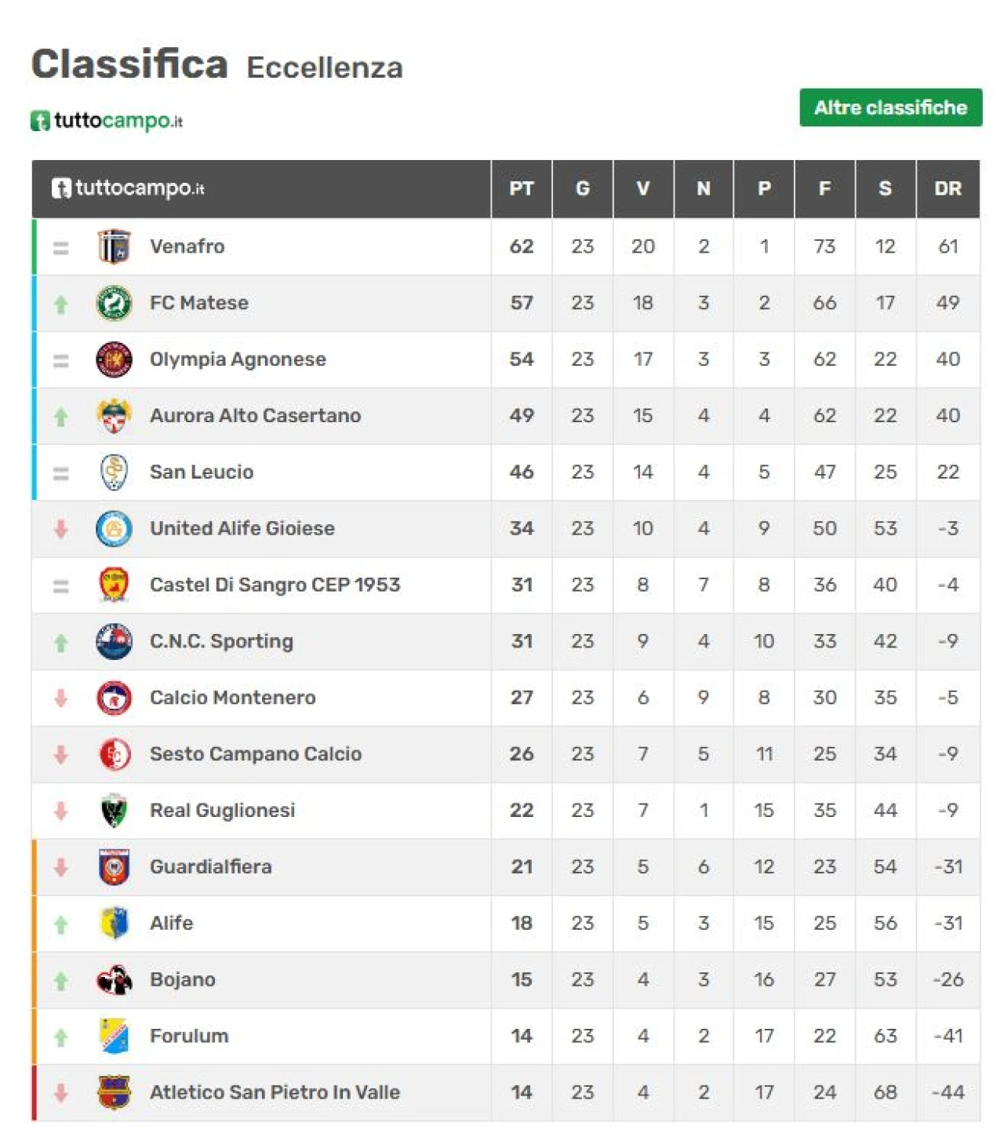1004x1134 pixels.
Task: Click the V wins column header
Action: coord(643,189)
